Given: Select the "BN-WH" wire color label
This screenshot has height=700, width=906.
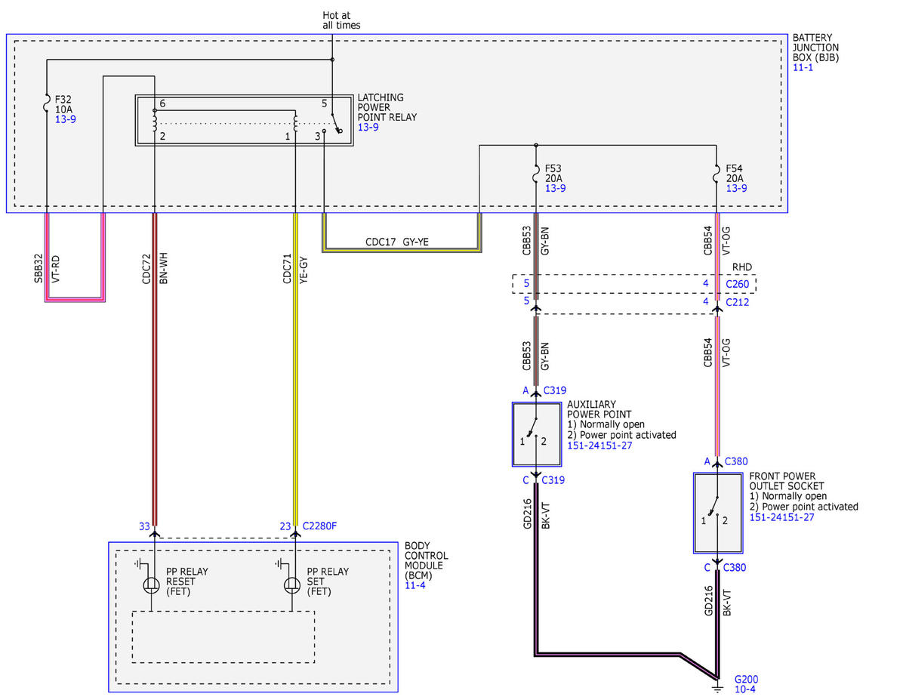Looking at the screenshot, I should click(x=162, y=267).
